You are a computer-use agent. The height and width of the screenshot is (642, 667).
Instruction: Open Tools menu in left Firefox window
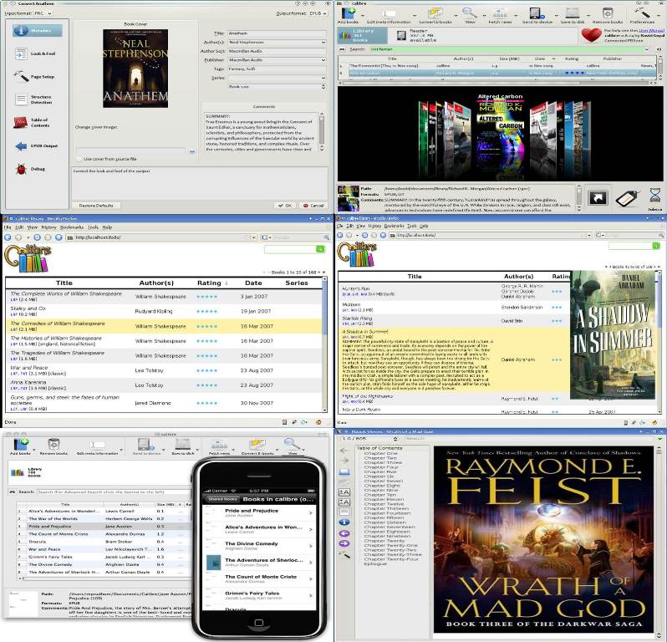click(93, 227)
